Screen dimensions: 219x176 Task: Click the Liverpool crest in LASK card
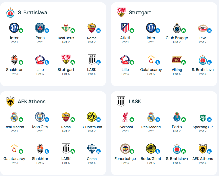pos(125,117)
